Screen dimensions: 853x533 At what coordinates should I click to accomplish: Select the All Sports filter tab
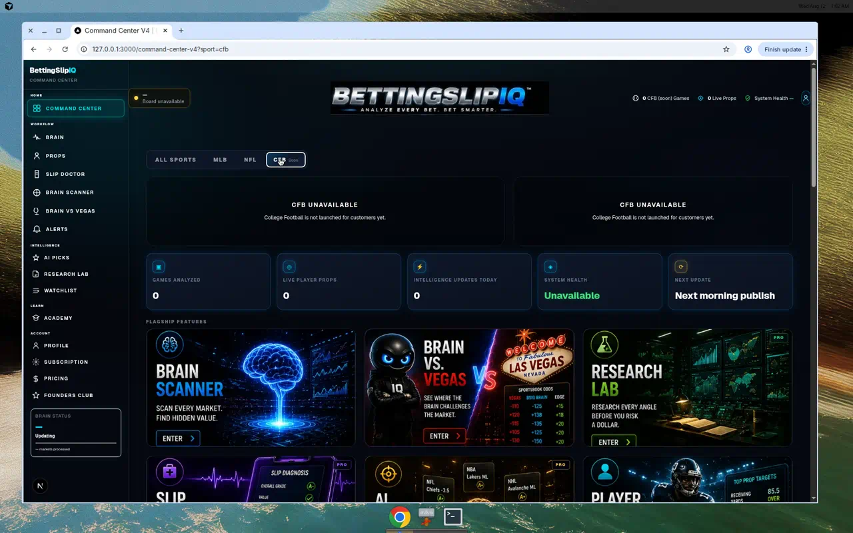pos(176,160)
